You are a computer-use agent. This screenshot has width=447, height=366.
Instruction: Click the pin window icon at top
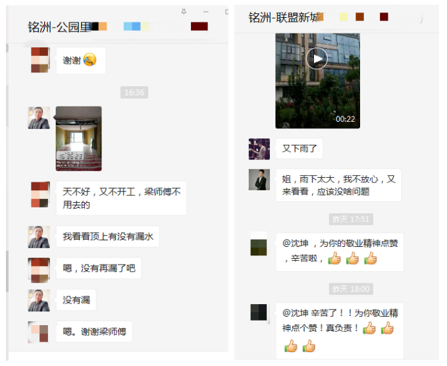(184, 11)
